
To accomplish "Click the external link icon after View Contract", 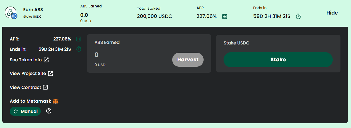I will 45,87.
